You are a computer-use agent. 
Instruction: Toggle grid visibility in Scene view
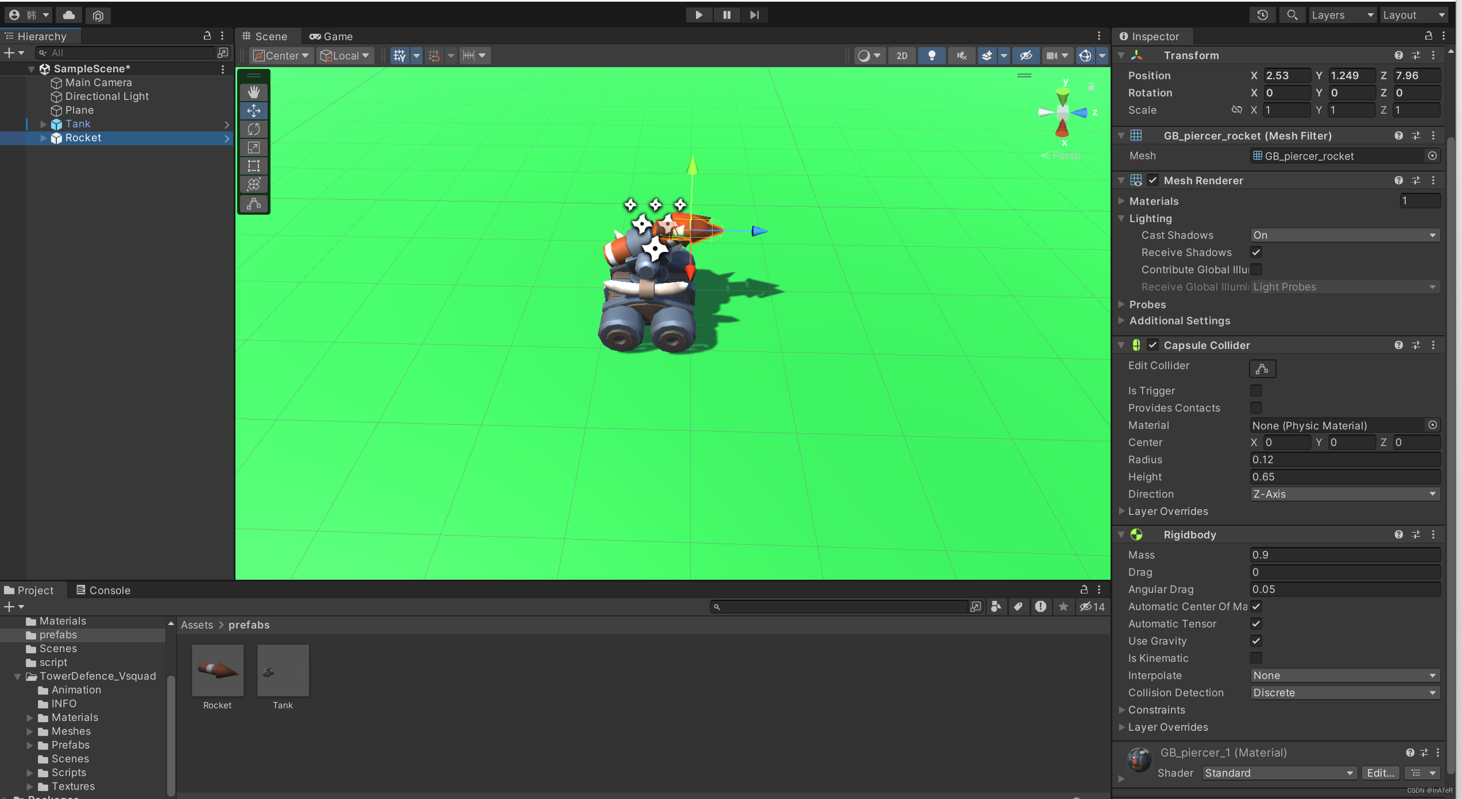tap(400, 56)
